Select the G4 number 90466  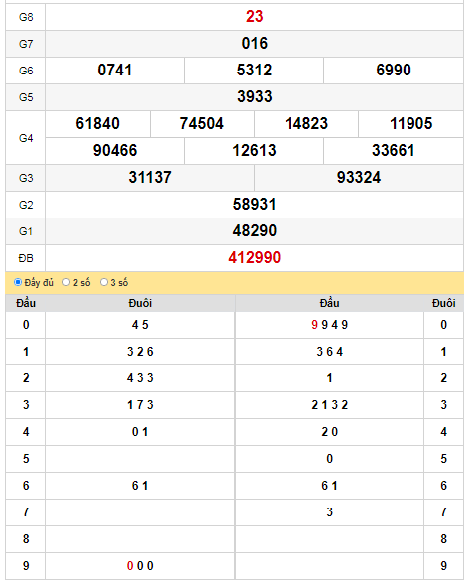(115, 150)
